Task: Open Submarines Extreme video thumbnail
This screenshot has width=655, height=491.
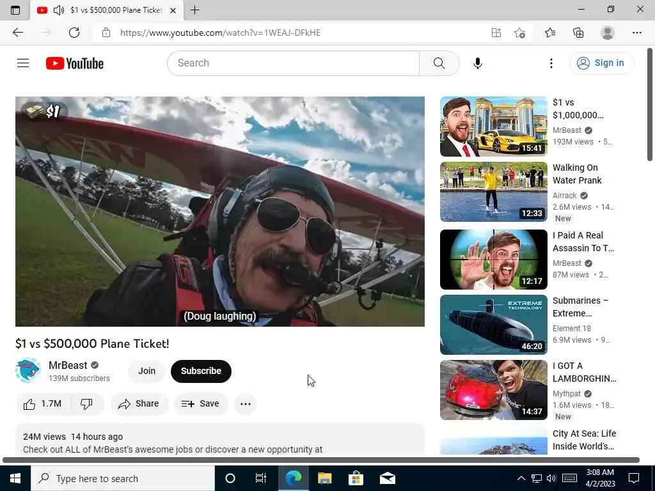Action: [x=493, y=324]
